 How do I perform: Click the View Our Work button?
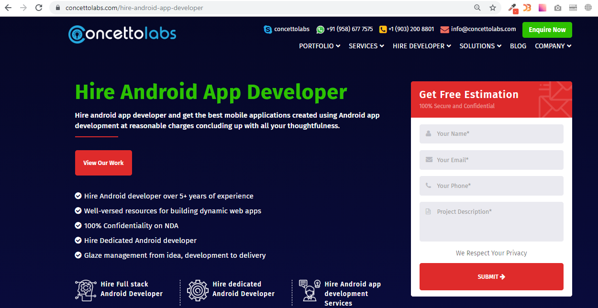click(103, 163)
